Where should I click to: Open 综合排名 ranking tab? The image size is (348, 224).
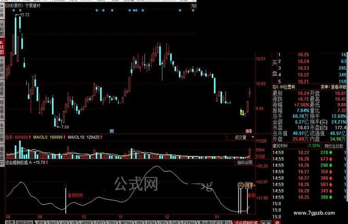tap(2, 109)
